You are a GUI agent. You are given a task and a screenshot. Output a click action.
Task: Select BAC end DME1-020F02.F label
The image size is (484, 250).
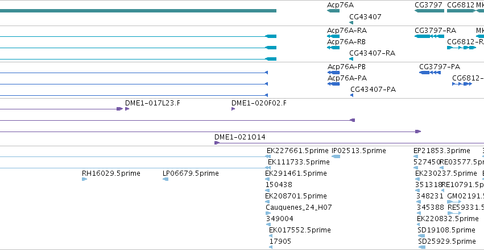click(x=259, y=103)
